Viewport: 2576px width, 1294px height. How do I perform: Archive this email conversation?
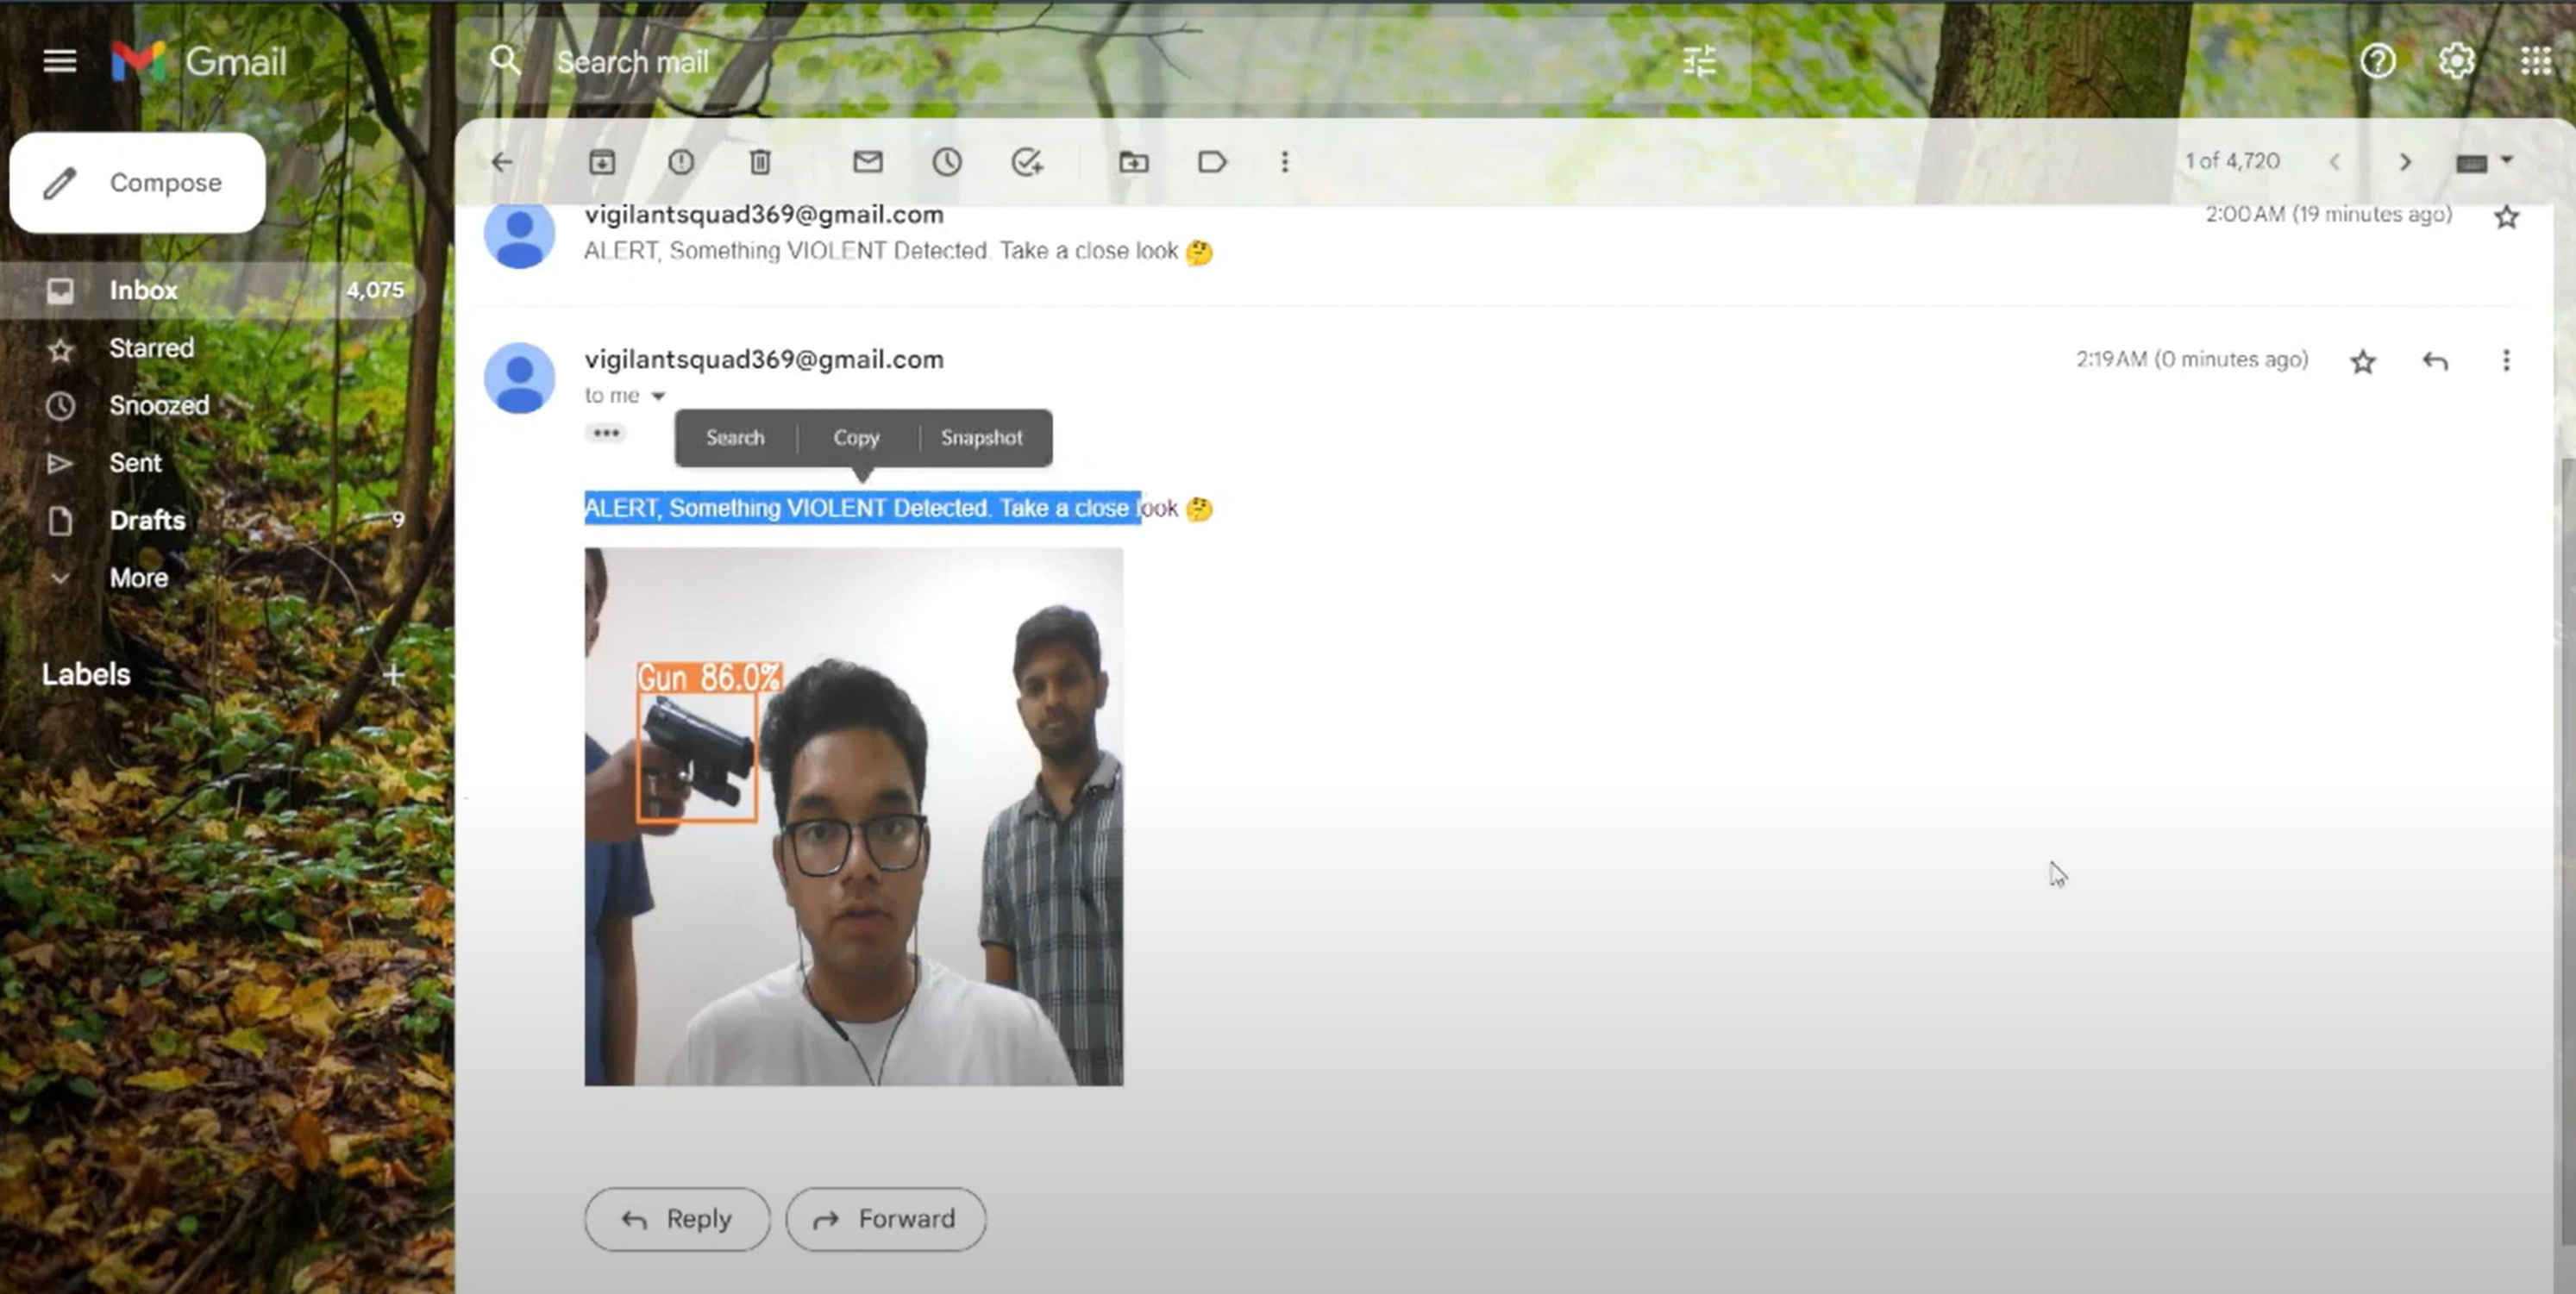(602, 162)
